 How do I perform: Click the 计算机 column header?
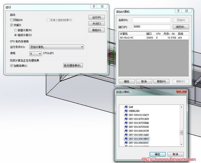pyautogui.click(x=132, y=34)
